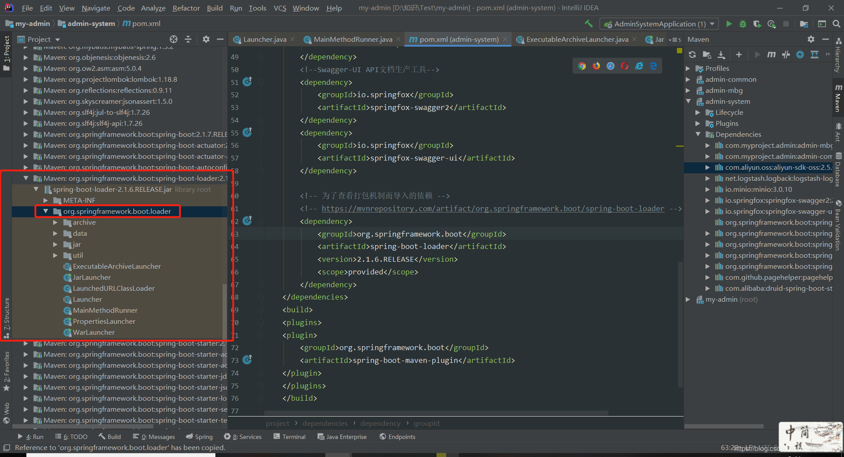Open preview in Safari browser icon

pyautogui.click(x=611, y=66)
